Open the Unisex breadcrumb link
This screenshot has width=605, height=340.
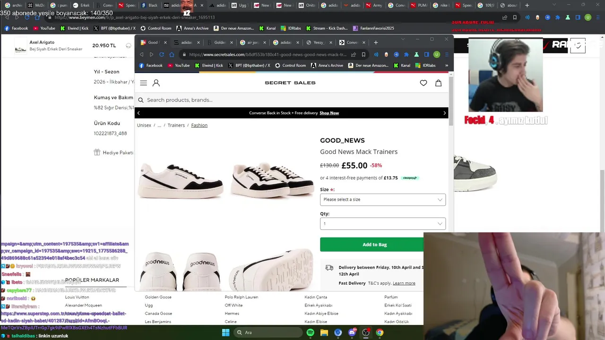click(x=144, y=125)
